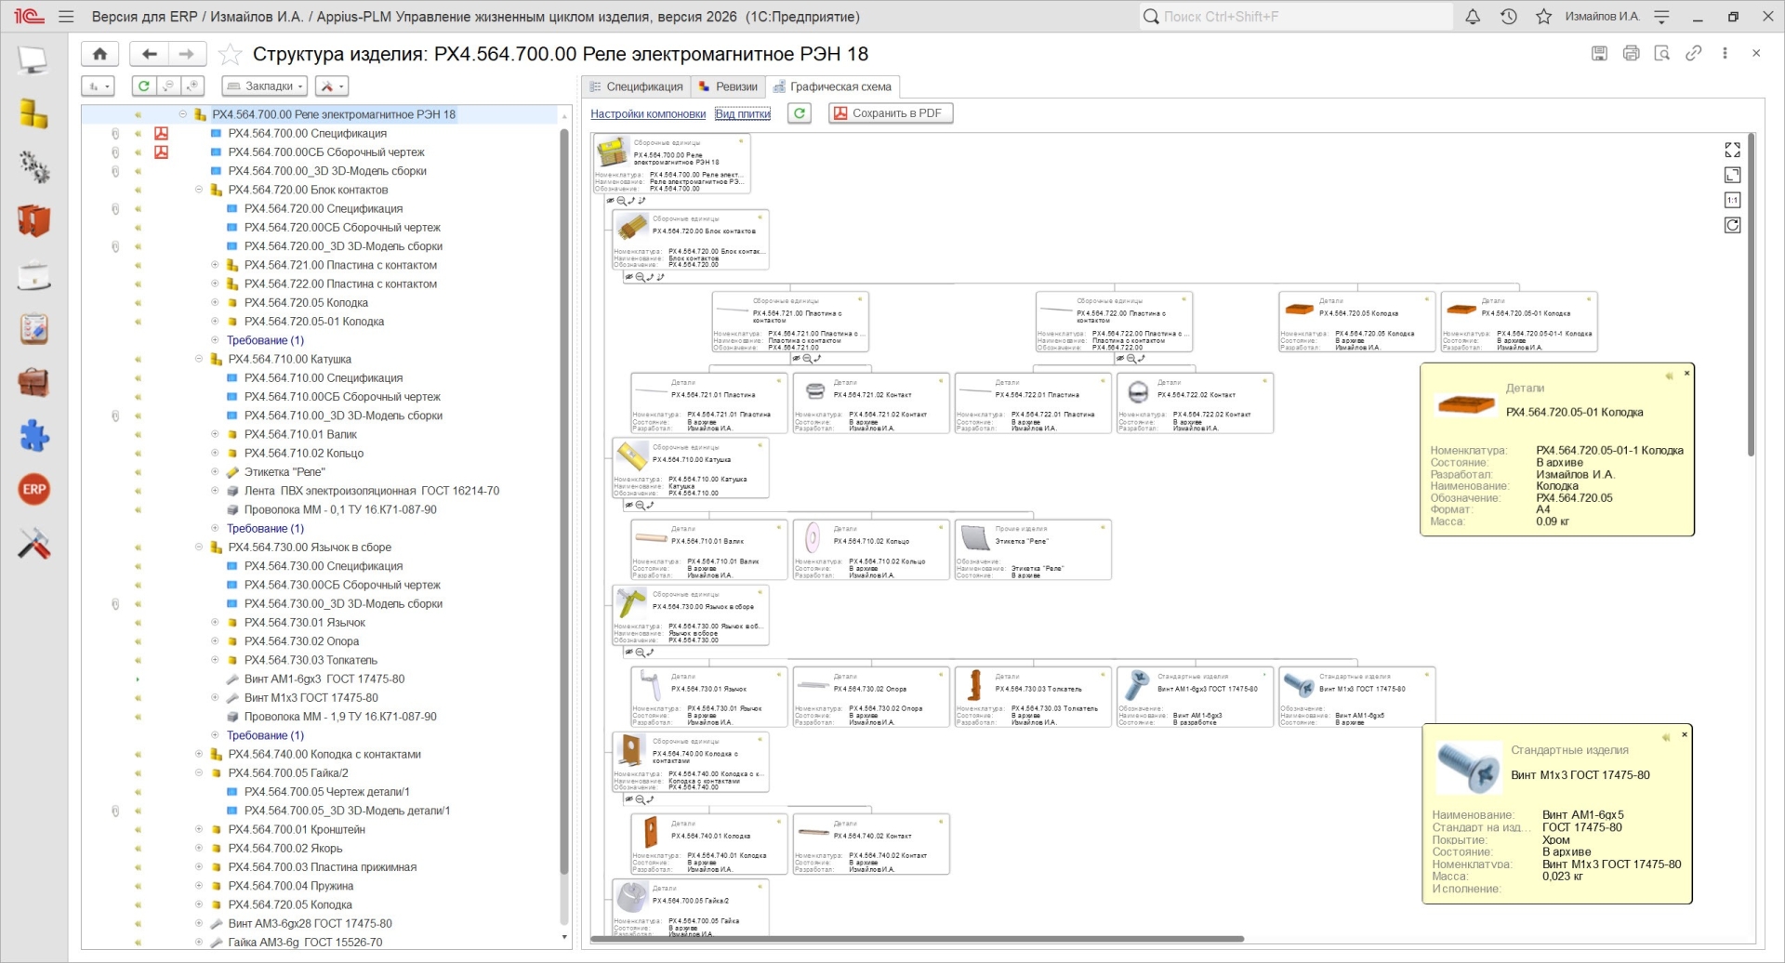This screenshot has width=1785, height=963.
Task: Open the Настройки компоновки link
Action: click(648, 114)
